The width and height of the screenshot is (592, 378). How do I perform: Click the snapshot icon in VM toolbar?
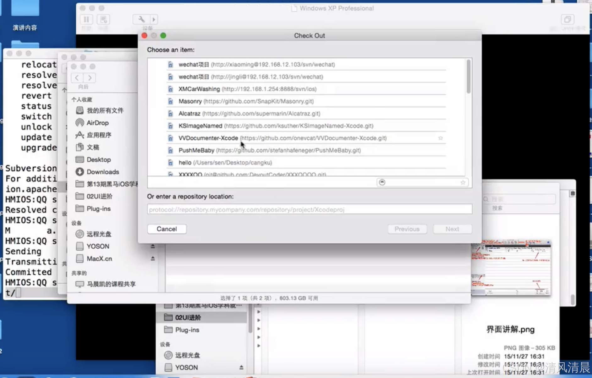[x=103, y=19]
